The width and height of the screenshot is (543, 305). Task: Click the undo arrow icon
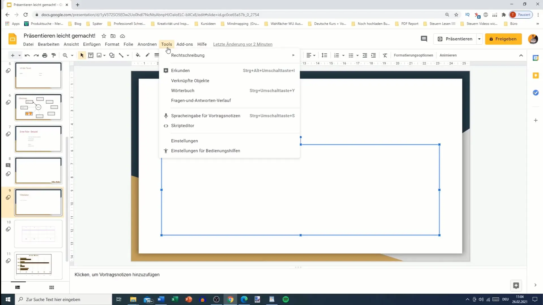point(27,55)
